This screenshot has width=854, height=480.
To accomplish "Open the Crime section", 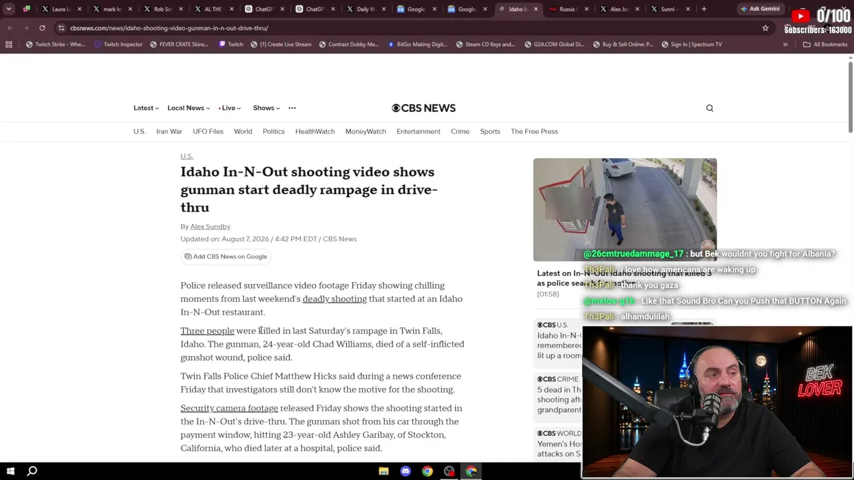I will click(x=460, y=131).
